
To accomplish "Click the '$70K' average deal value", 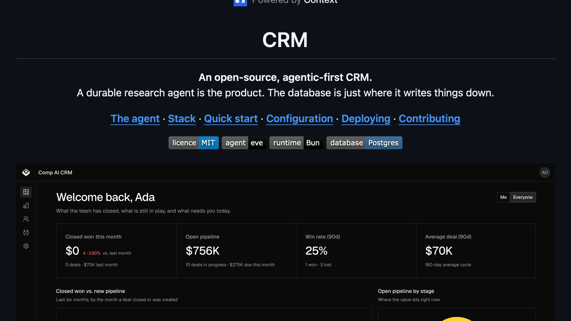I will (439, 251).
